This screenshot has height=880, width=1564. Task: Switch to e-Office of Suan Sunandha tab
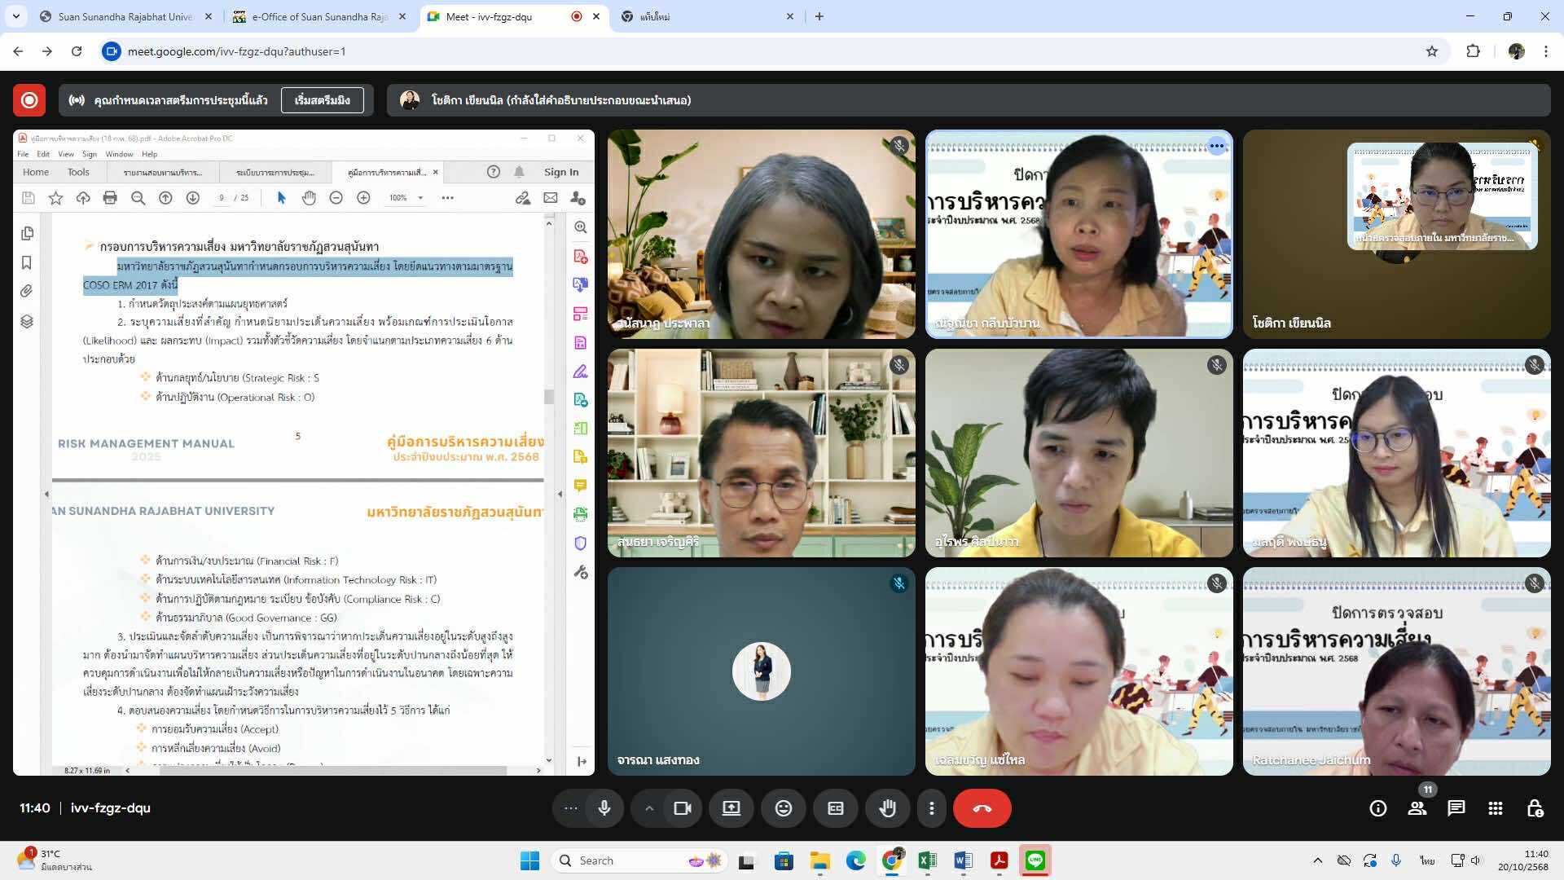[319, 16]
